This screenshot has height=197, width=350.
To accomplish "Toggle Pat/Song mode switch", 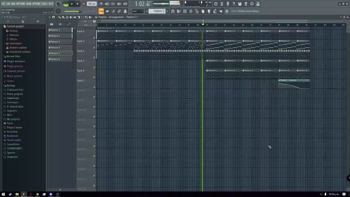I will pyautogui.click(x=66, y=4).
